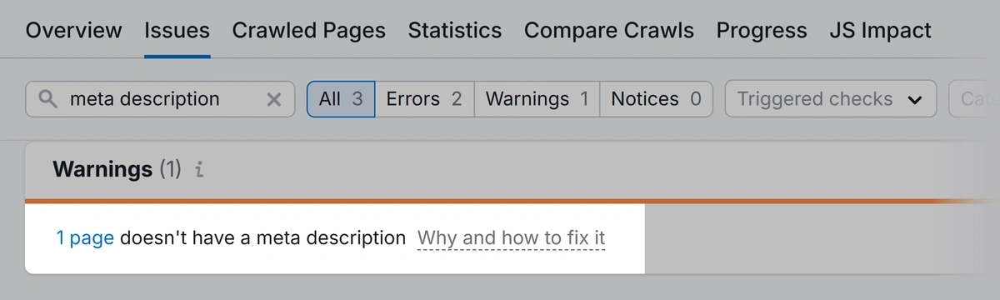Focus the meta description search field
The width and height of the screenshot is (1000, 300).
160,99
